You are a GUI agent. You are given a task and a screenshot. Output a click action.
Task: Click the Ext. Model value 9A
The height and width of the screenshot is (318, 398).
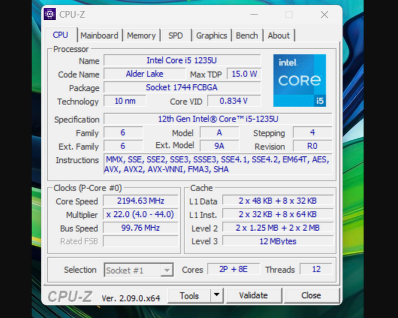tap(219, 146)
